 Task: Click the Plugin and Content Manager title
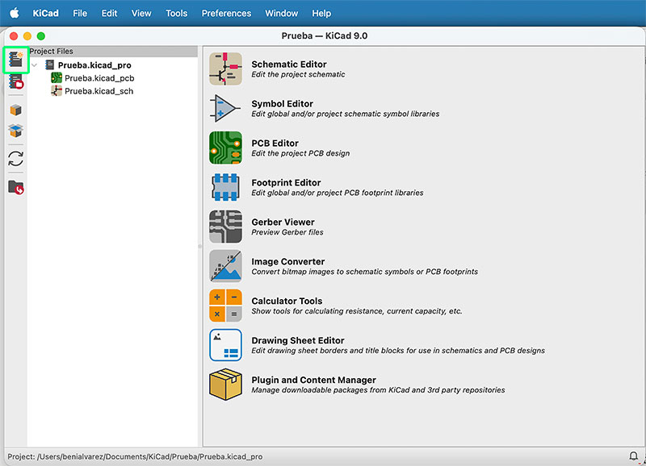[x=313, y=380]
